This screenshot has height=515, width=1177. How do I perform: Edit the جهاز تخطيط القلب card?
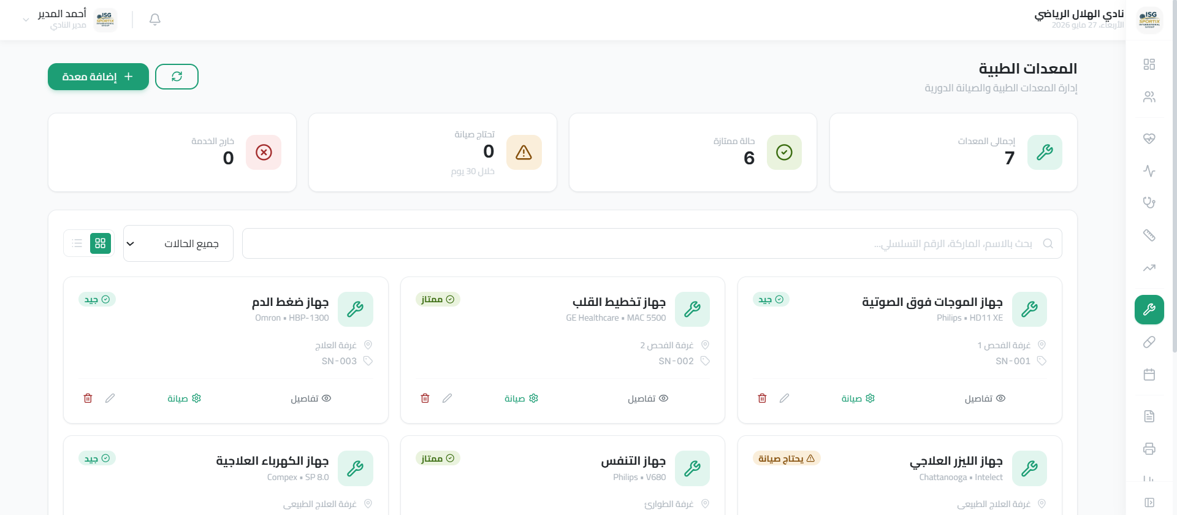pos(447,399)
